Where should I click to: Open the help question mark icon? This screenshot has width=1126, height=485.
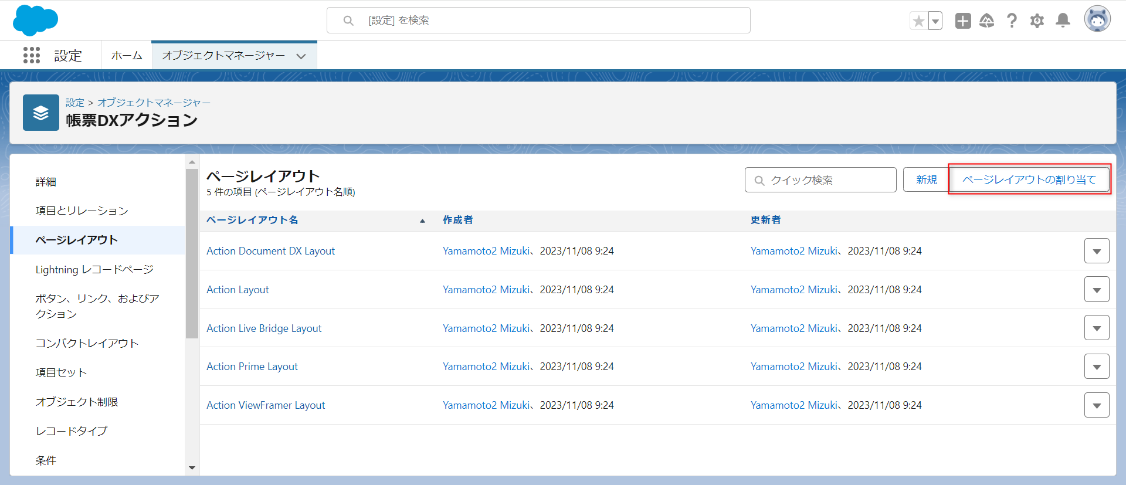pyautogui.click(x=1012, y=21)
